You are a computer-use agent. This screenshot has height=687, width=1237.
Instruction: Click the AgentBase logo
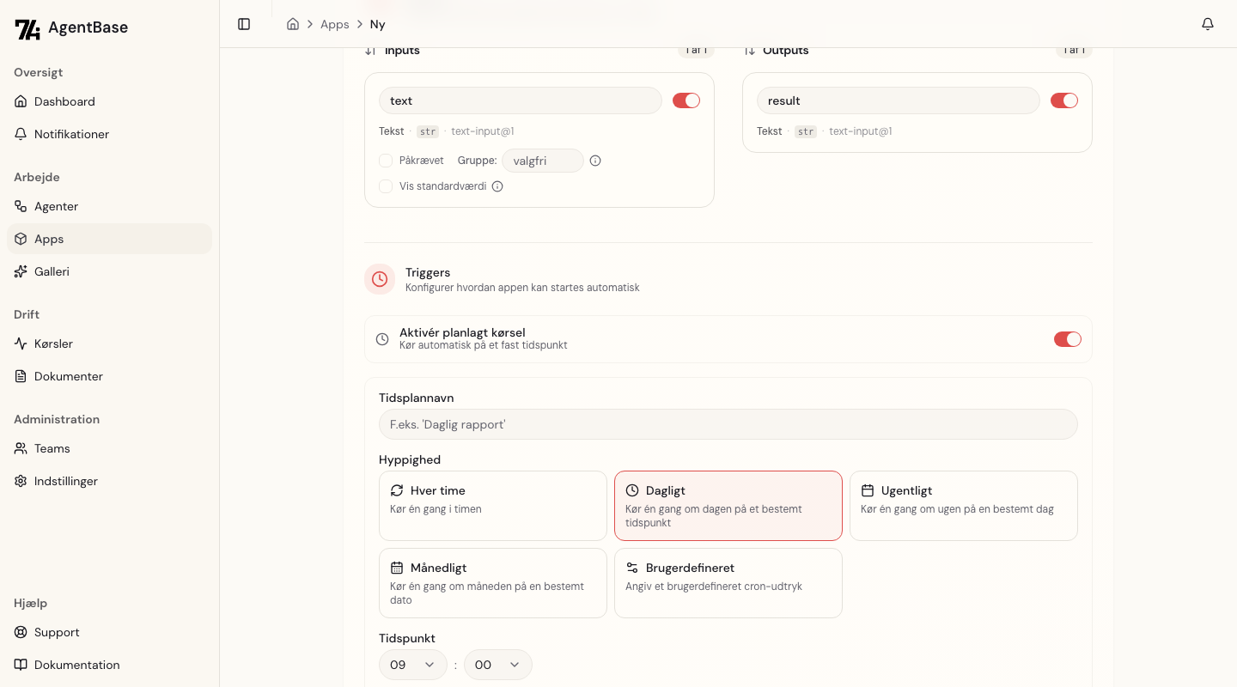(x=71, y=28)
